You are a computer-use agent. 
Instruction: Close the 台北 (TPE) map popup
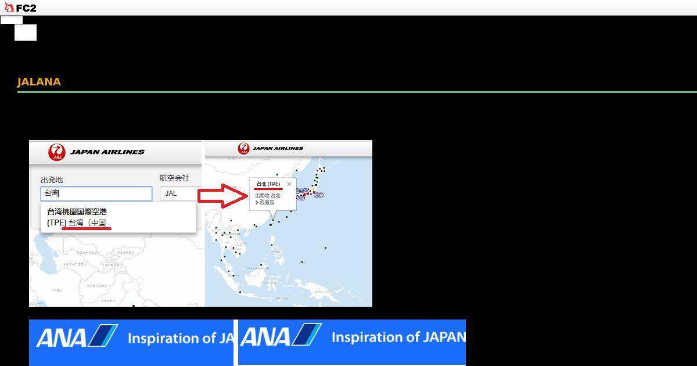pos(289,184)
